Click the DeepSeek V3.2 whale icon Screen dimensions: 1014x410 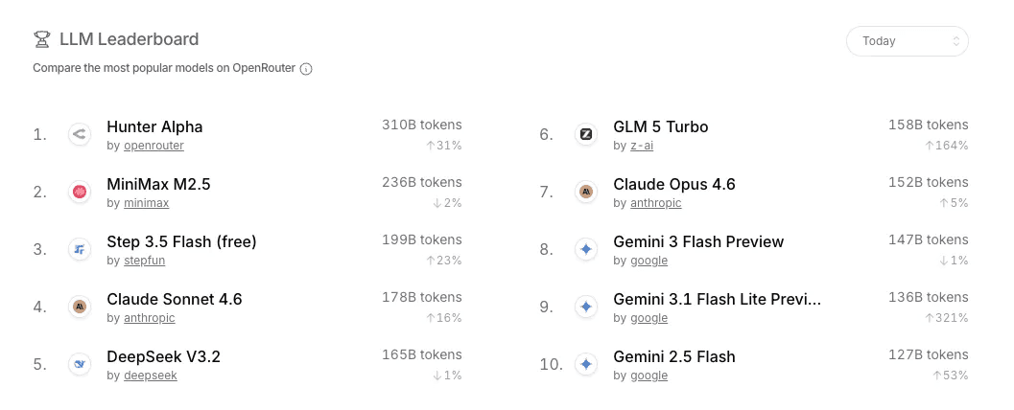point(80,365)
